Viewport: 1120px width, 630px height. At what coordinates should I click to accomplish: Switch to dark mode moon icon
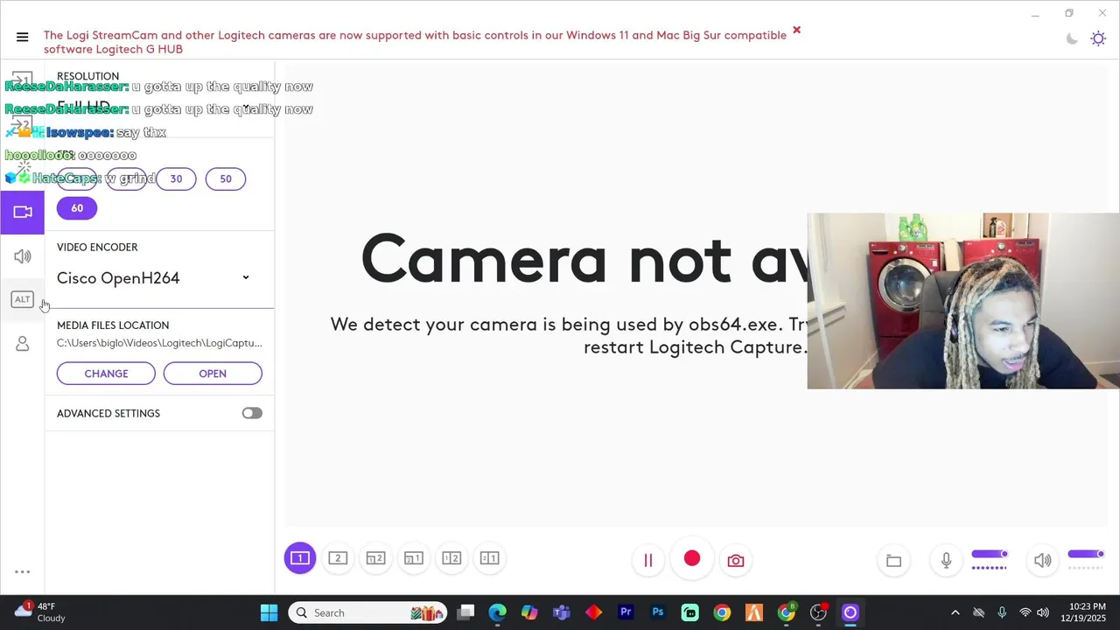[x=1072, y=38]
